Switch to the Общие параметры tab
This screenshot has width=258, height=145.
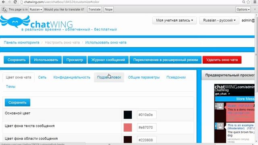144,77
